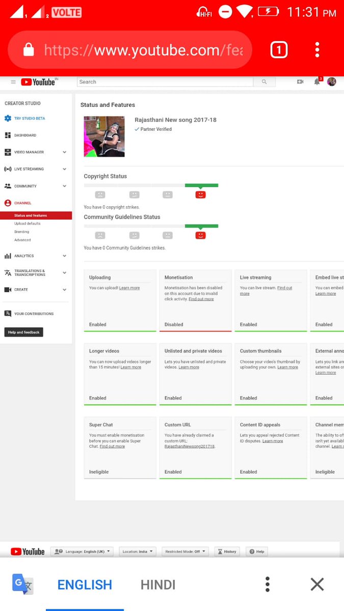Screen dimensions: 344x611
Task: Expand the Create section
Action: pyautogui.click(x=64, y=290)
